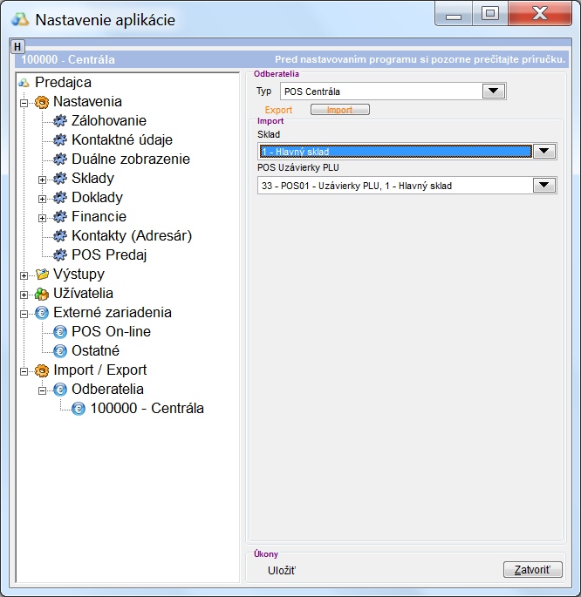Click the Užívatelia users icon

42,294
